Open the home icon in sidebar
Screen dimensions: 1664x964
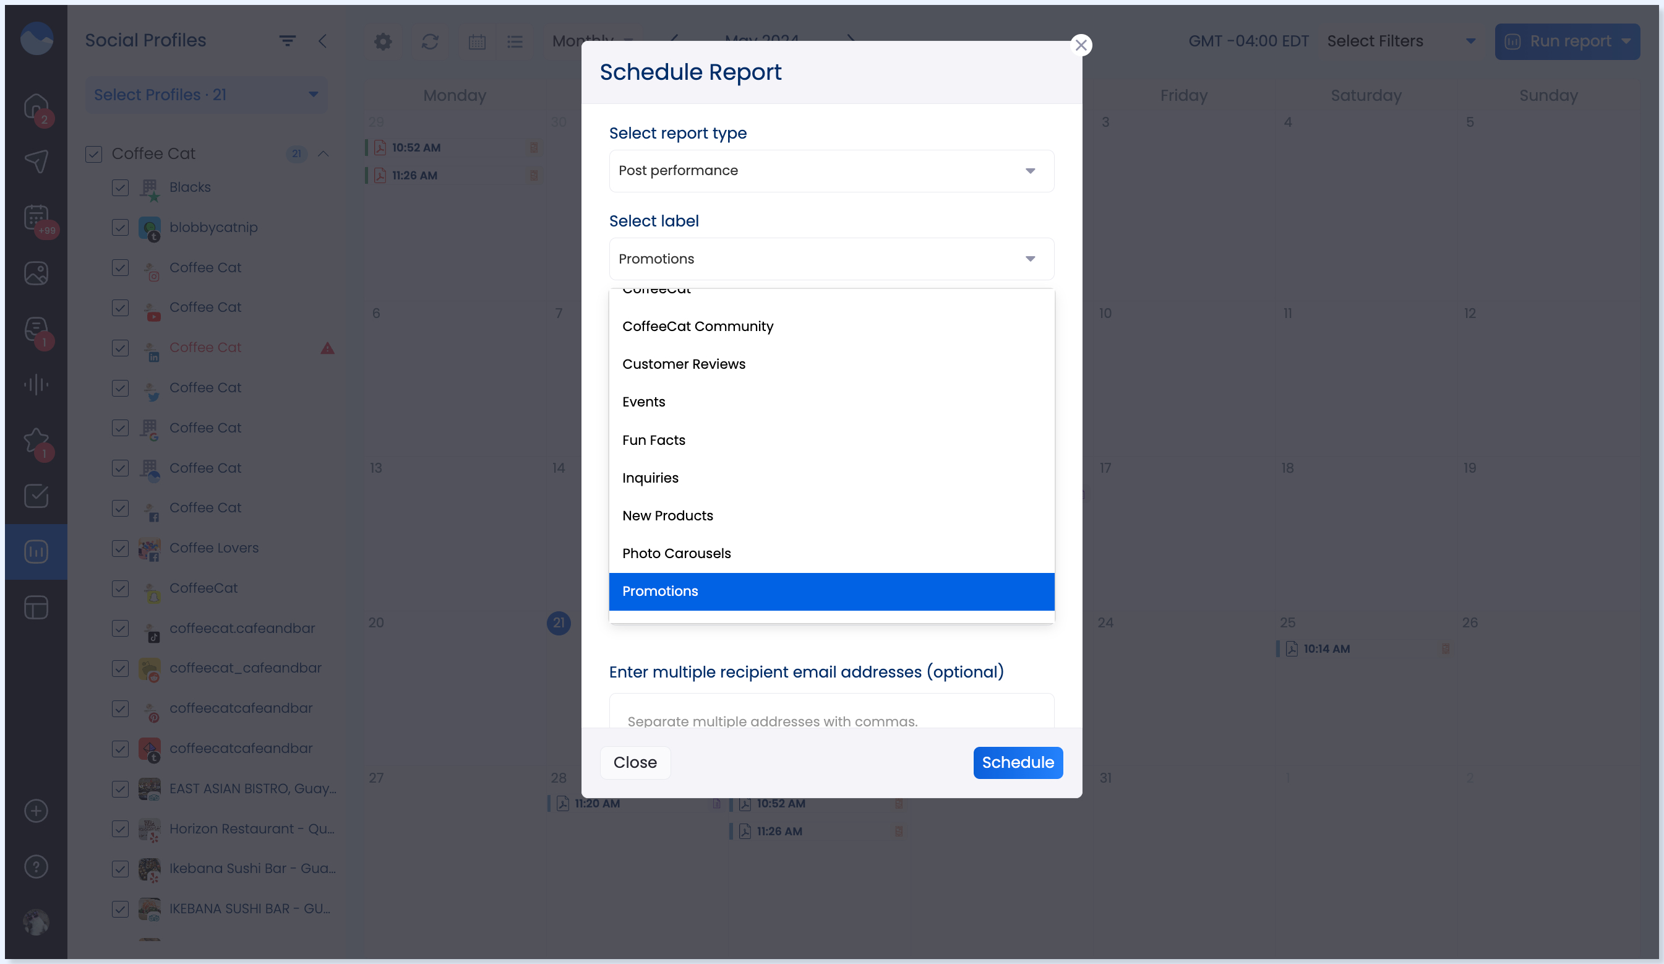pos(36,106)
